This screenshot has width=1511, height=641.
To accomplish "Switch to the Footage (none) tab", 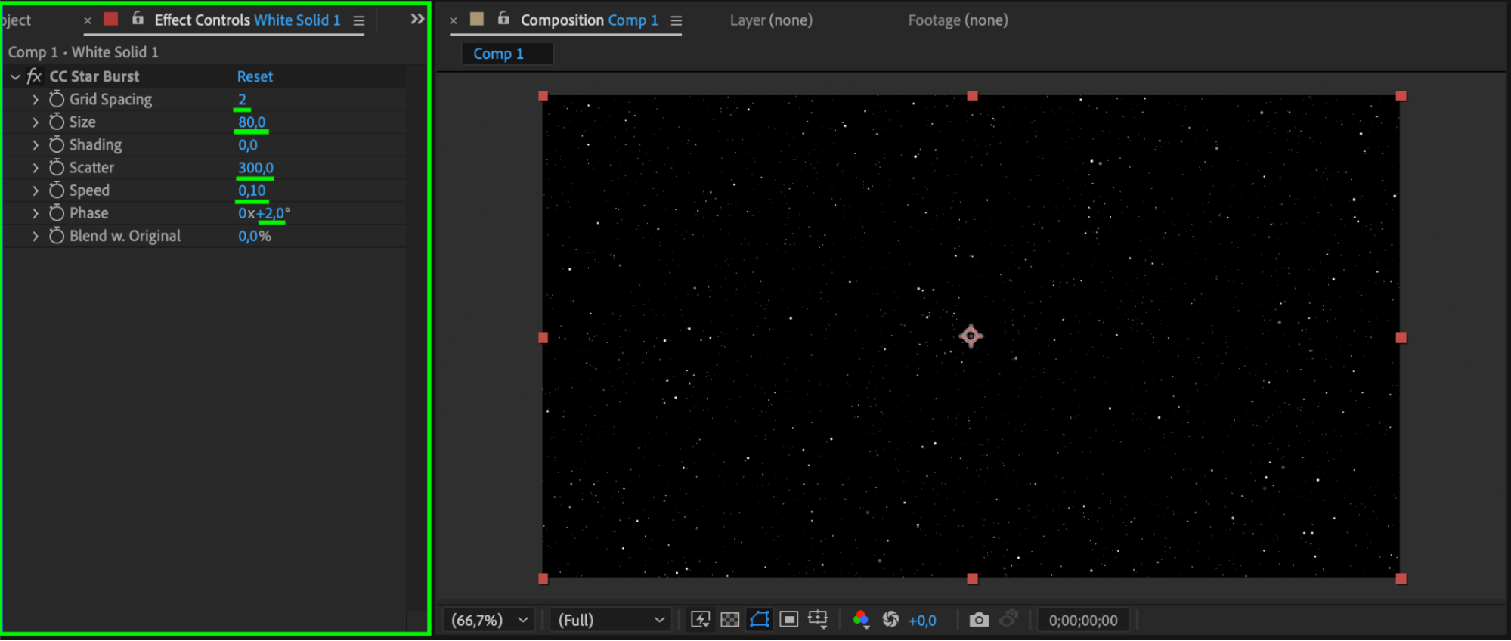I will (957, 20).
